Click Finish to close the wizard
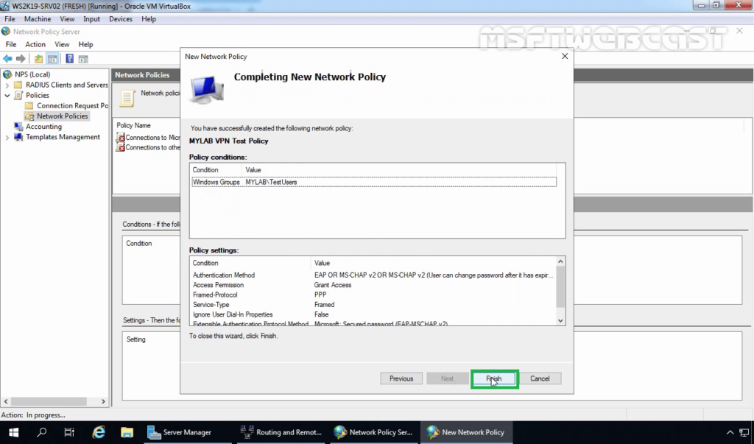The width and height of the screenshot is (754, 444). click(x=494, y=378)
